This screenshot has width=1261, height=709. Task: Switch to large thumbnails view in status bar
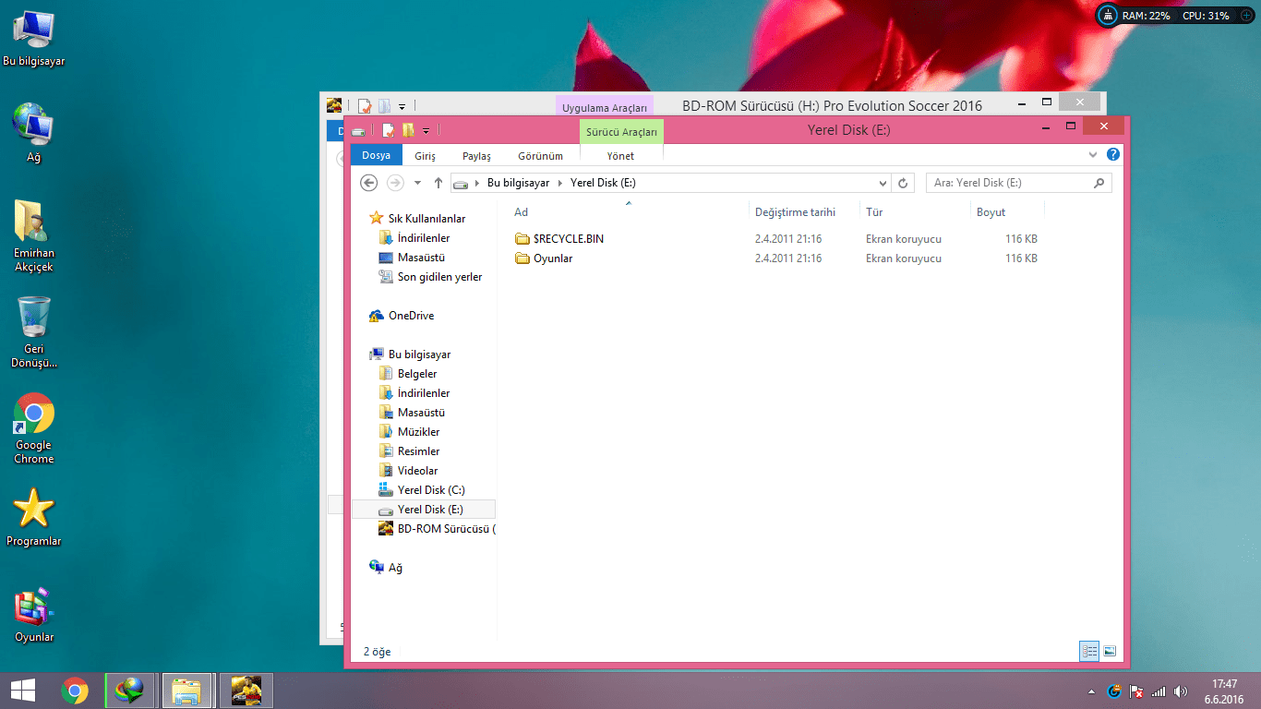pos(1109,651)
